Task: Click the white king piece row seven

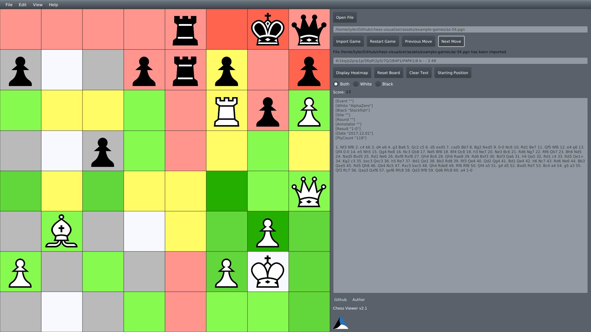Action: coord(267,271)
